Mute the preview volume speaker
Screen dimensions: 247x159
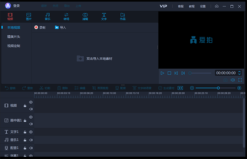(233, 80)
